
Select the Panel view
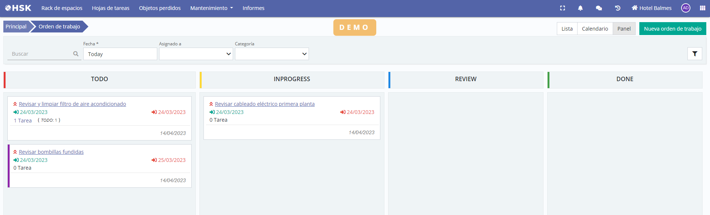click(624, 29)
